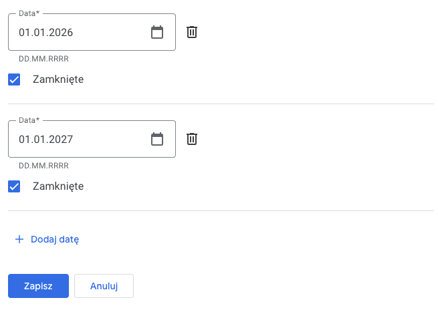Toggle Zamknięte via its label below 01.01.2026
This screenshot has width=438, height=310.
pos(58,80)
